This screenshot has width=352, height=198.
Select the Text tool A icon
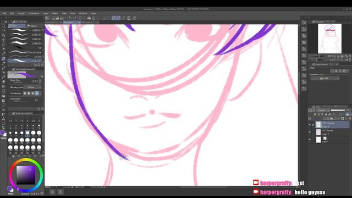point(3,119)
